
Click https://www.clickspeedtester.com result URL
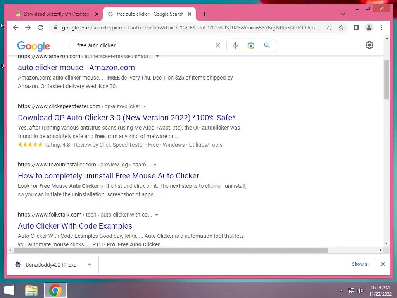tap(59, 106)
